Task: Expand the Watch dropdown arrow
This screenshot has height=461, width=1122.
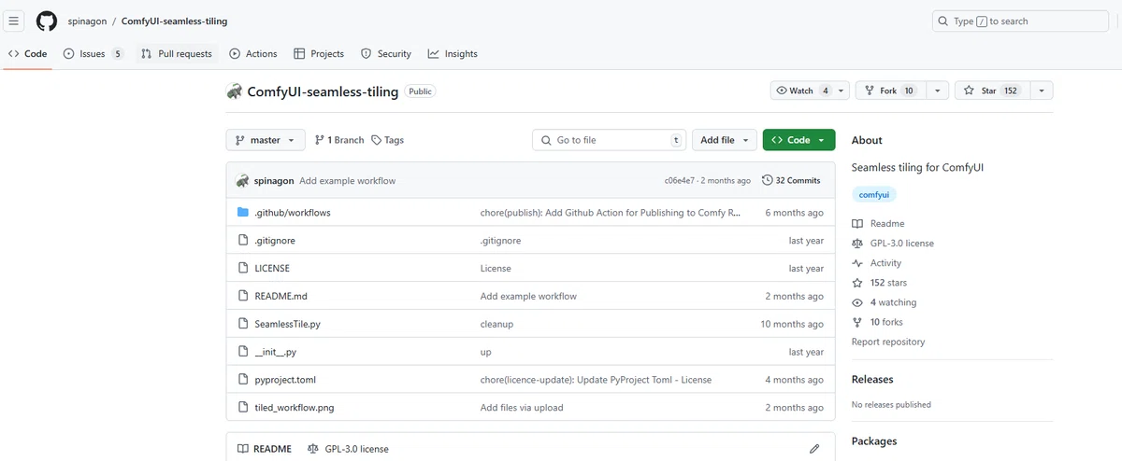Action: click(841, 91)
